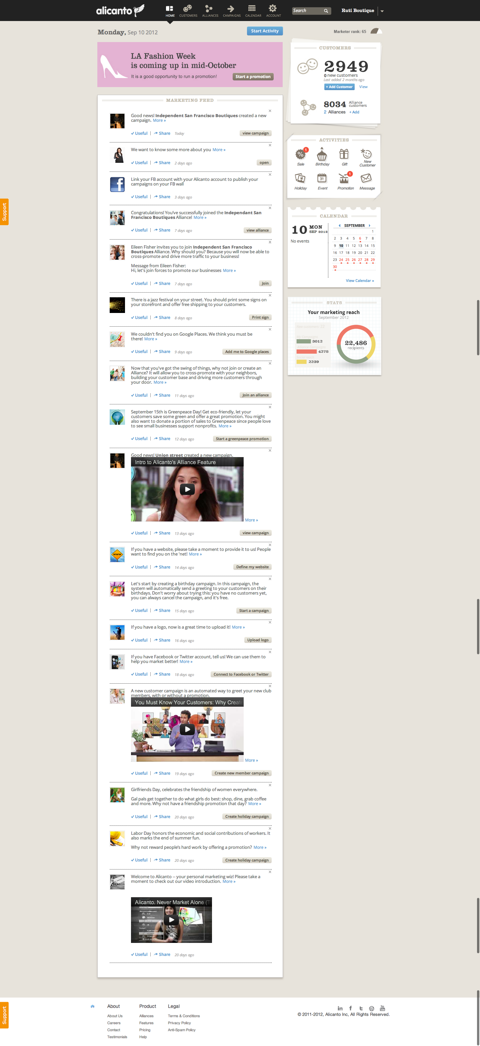Click the + Add alliances link
Viewport: 480px width, 1046px height.
354,112
